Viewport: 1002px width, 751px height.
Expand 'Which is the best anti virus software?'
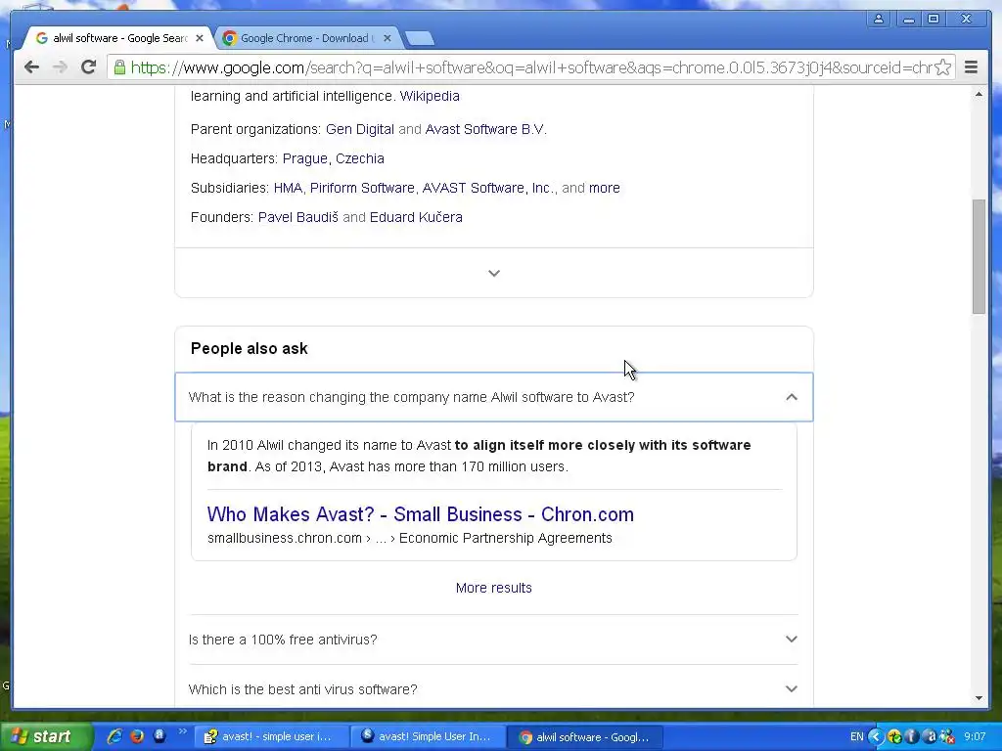494,689
